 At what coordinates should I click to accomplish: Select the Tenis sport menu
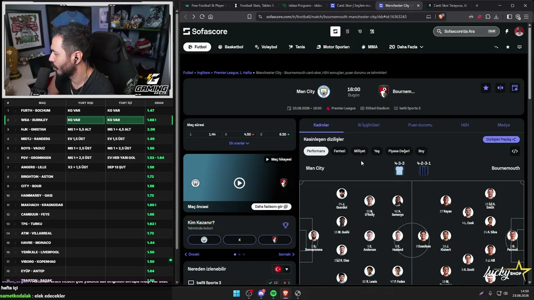click(297, 47)
